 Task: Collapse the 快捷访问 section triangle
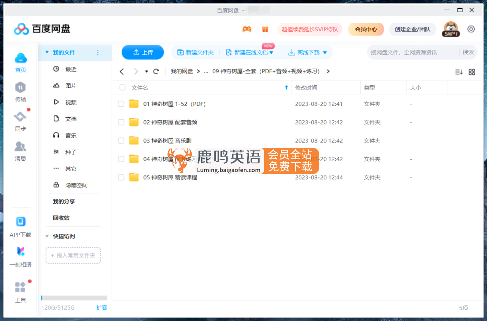coord(47,236)
